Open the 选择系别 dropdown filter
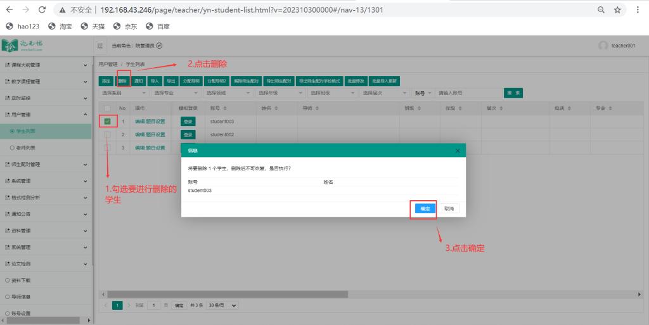This screenshot has width=649, height=325. (119, 93)
